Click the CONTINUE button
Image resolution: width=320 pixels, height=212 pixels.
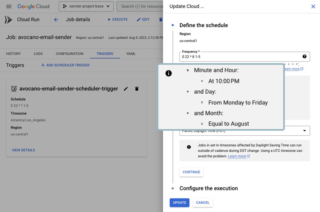tap(191, 172)
